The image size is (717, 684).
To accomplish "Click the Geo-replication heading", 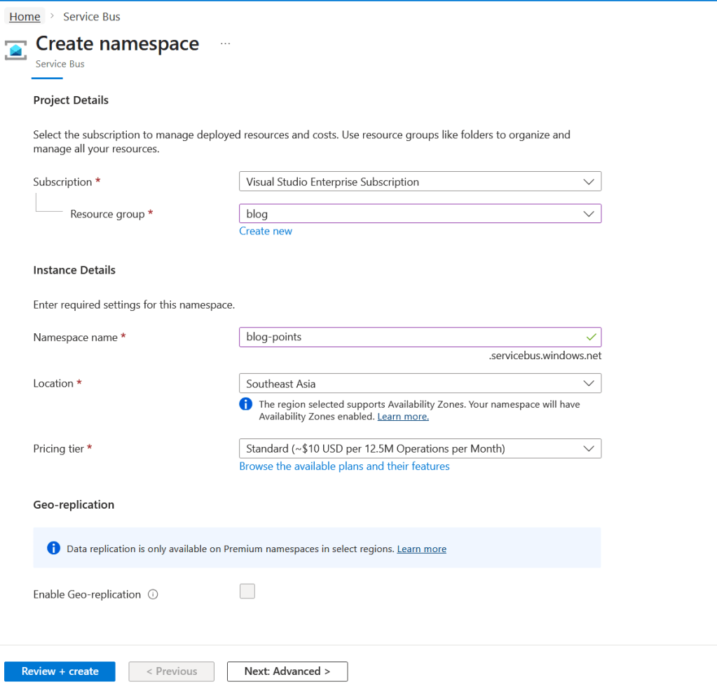I will tap(74, 504).
